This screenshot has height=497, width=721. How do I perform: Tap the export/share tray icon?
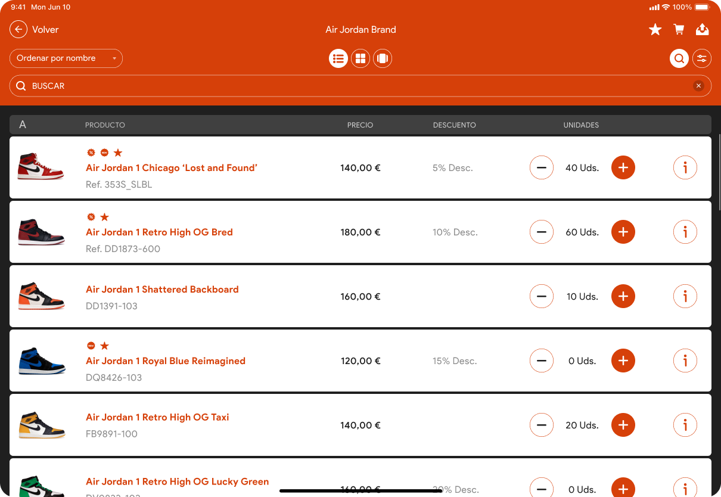[x=702, y=29]
